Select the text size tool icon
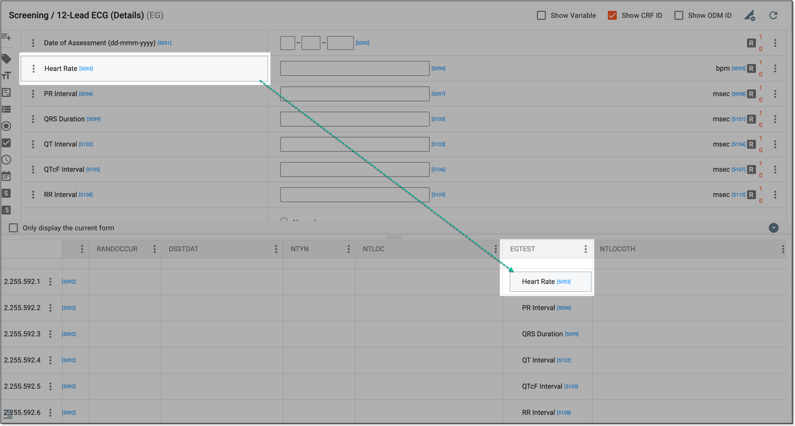 [6, 76]
